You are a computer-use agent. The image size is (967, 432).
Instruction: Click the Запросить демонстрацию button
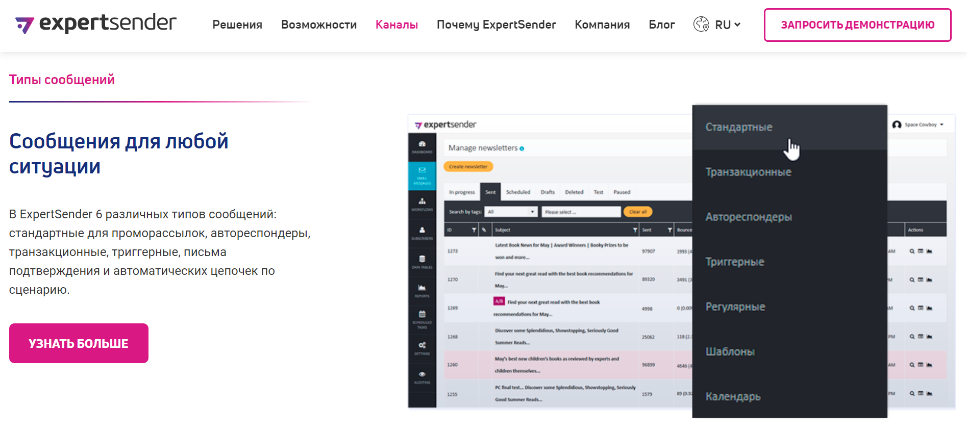[857, 24]
